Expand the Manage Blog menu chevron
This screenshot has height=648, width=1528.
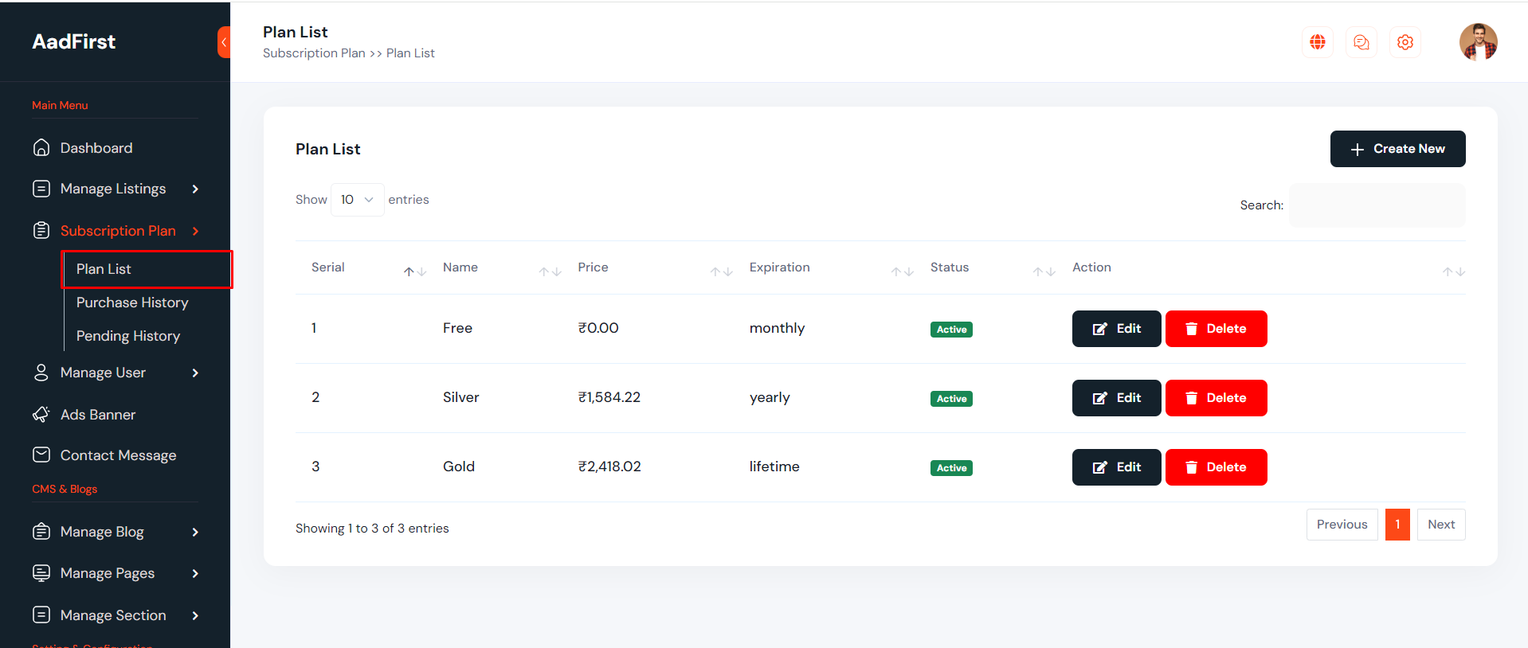pos(195,532)
